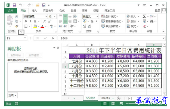Screen dimensions: 170x109
Task: Open the Name Box F4 dropdown
Action: [25, 38]
